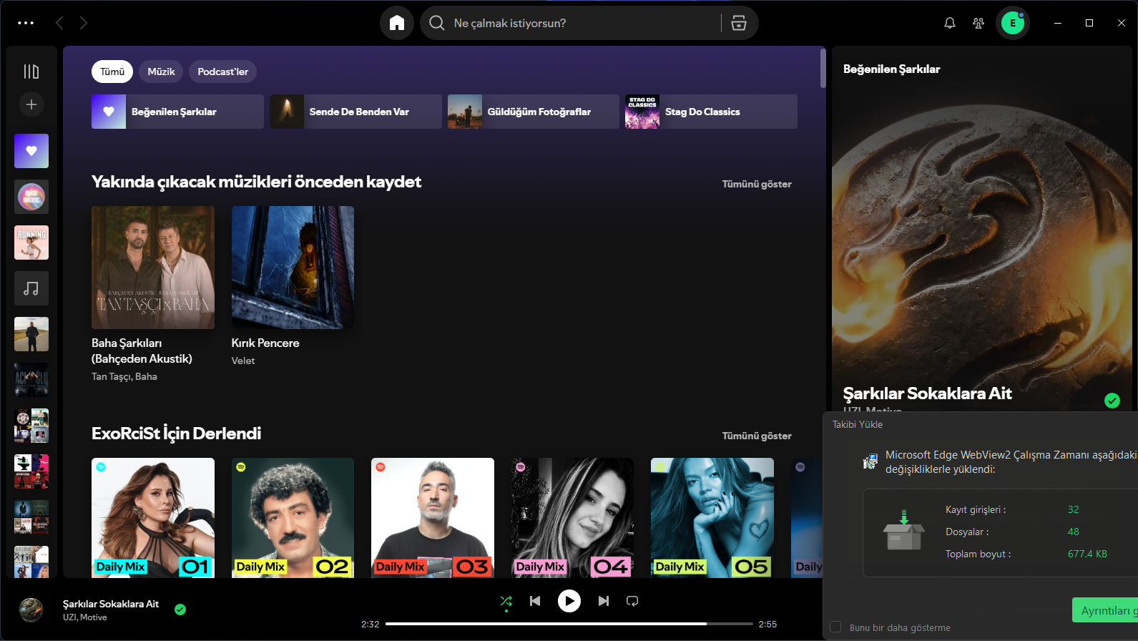Open Sende De Benden Var shortcut

point(355,112)
